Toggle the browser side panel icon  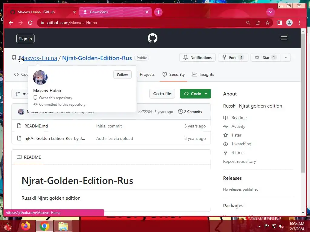(279, 23)
